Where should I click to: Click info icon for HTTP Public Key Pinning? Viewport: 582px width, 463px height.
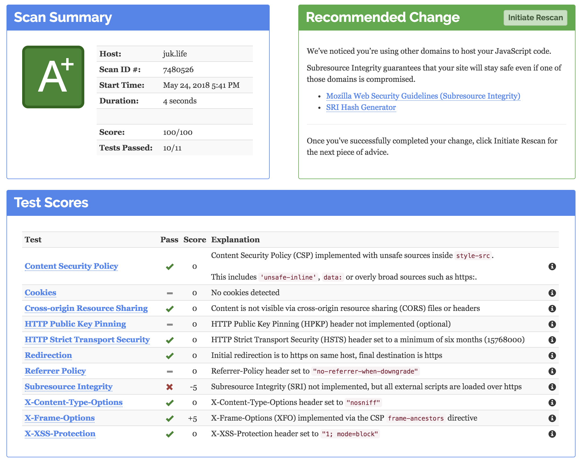tap(552, 324)
